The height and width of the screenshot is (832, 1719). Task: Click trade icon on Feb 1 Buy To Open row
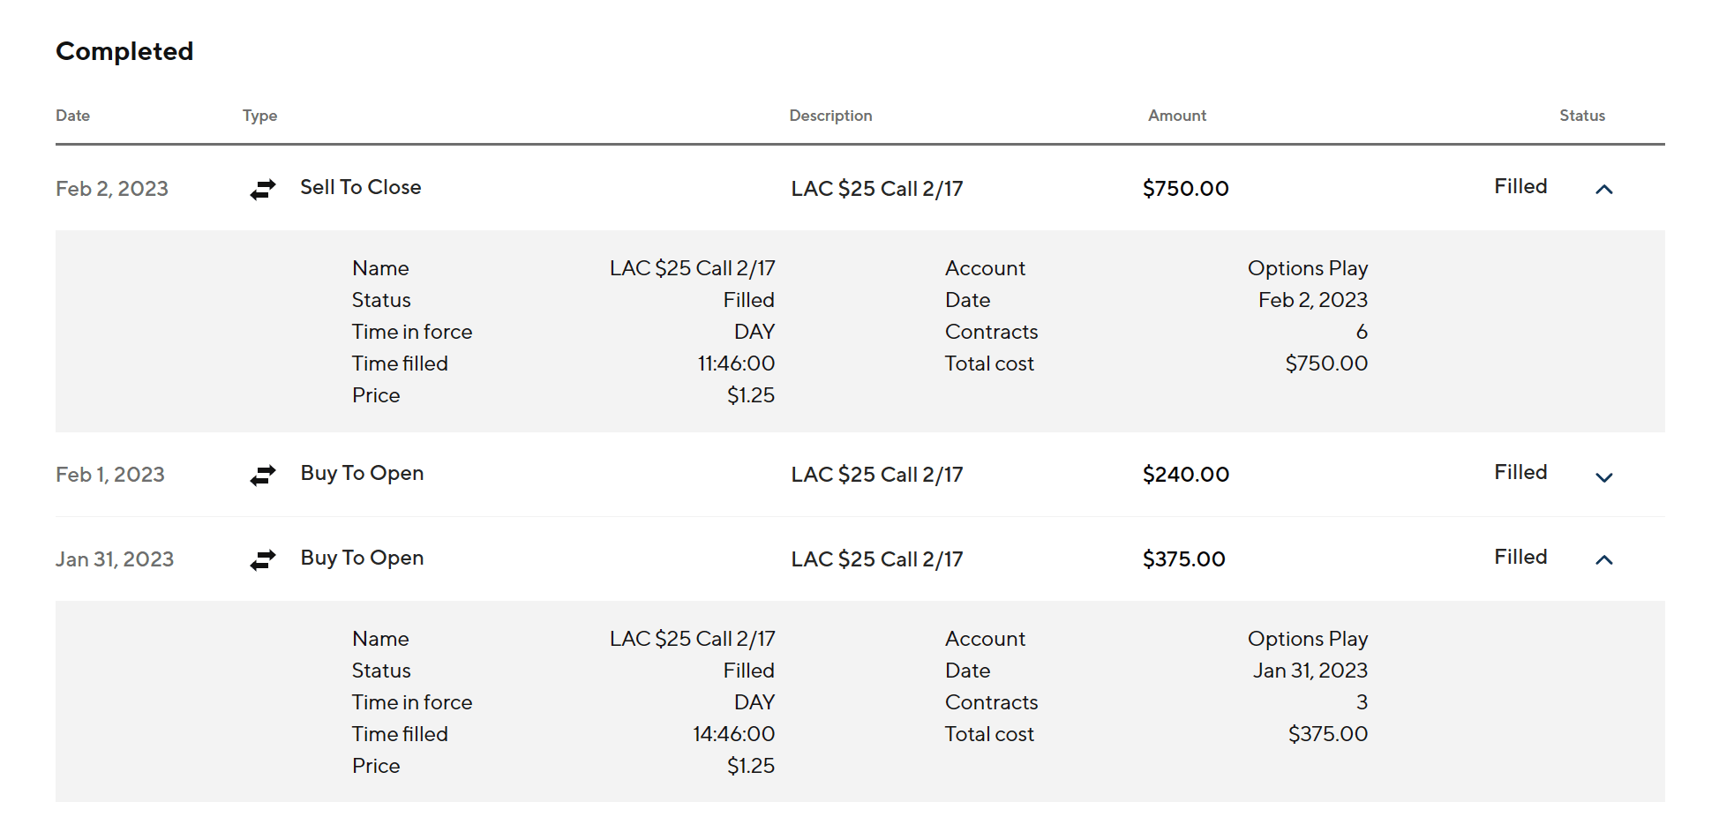pos(263,476)
